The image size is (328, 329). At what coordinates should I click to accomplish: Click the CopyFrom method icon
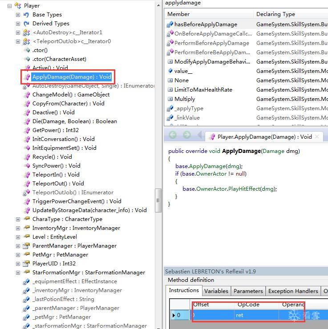point(27,104)
